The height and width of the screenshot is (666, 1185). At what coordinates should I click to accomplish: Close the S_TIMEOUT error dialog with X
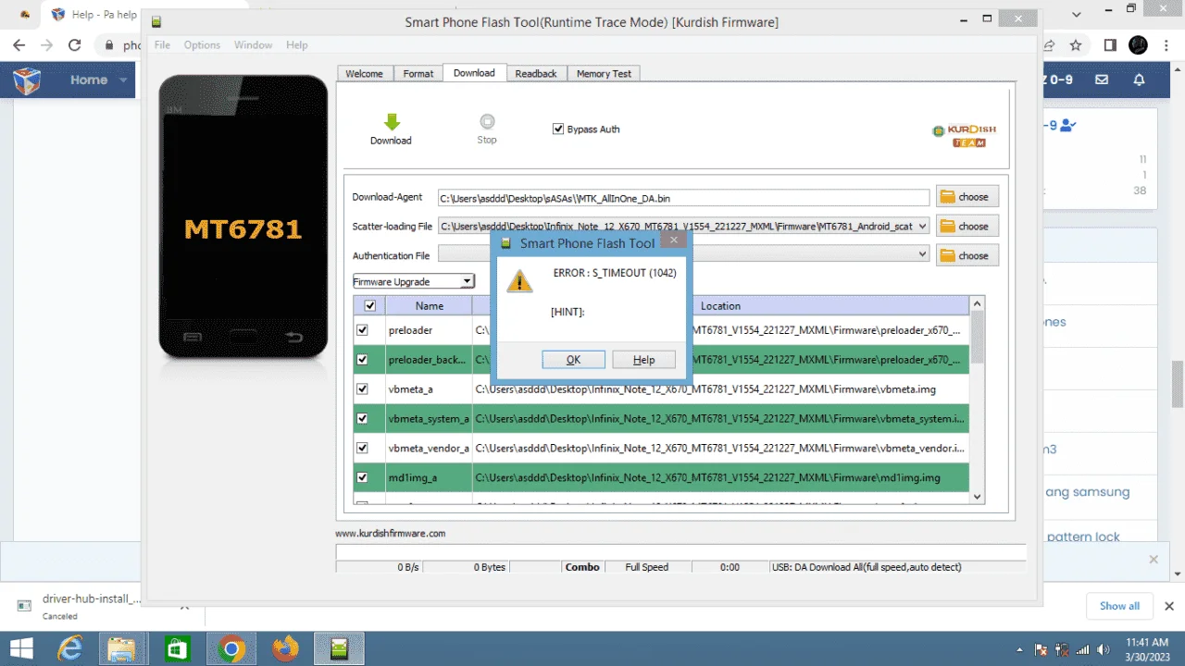674,240
